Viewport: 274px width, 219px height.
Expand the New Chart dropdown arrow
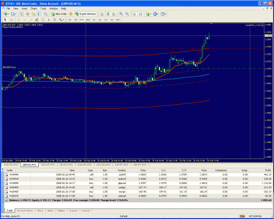point(8,14)
